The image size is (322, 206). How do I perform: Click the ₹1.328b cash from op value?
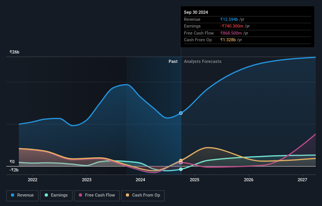228,40
